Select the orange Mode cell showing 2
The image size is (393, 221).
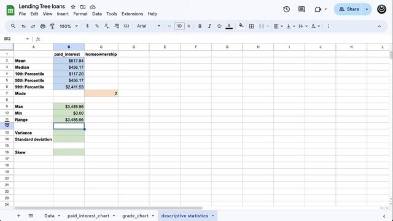[x=101, y=93]
